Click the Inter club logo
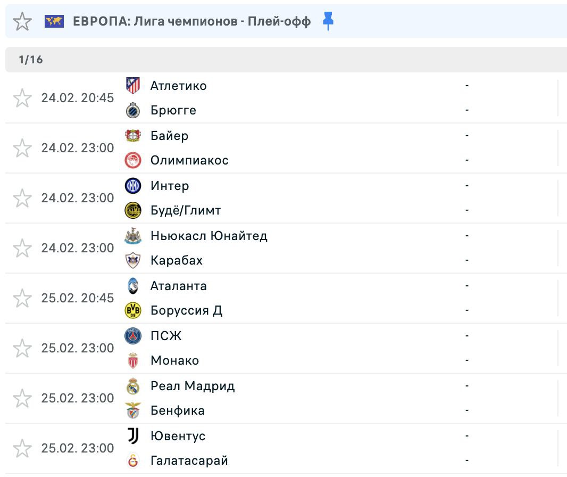The width and height of the screenshot is (567, 477). pyautogui.click(x=133, y=186)
